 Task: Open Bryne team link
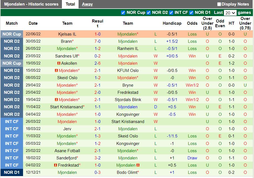[x=128, y=85]
